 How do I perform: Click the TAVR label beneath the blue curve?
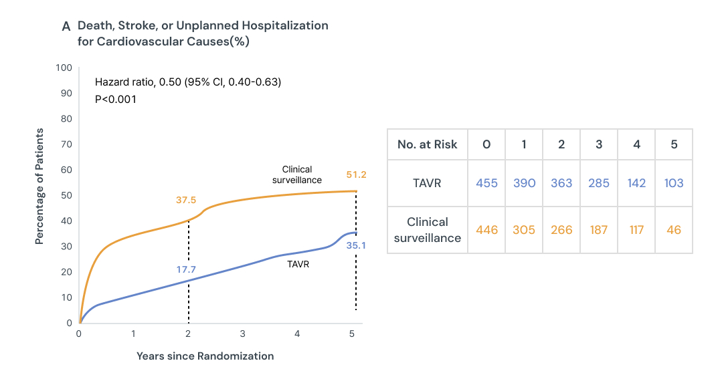tap(298, 264)
